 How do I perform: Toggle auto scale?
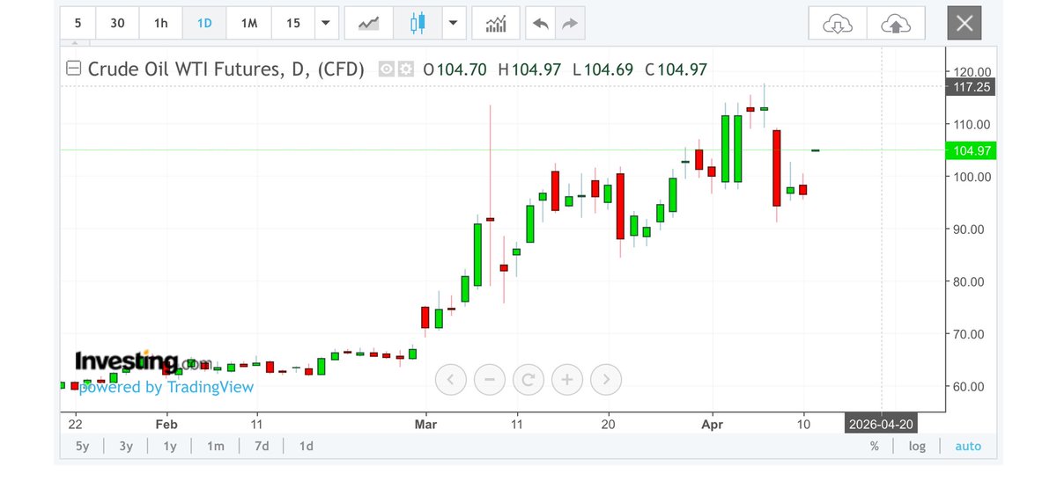(968, 446)
